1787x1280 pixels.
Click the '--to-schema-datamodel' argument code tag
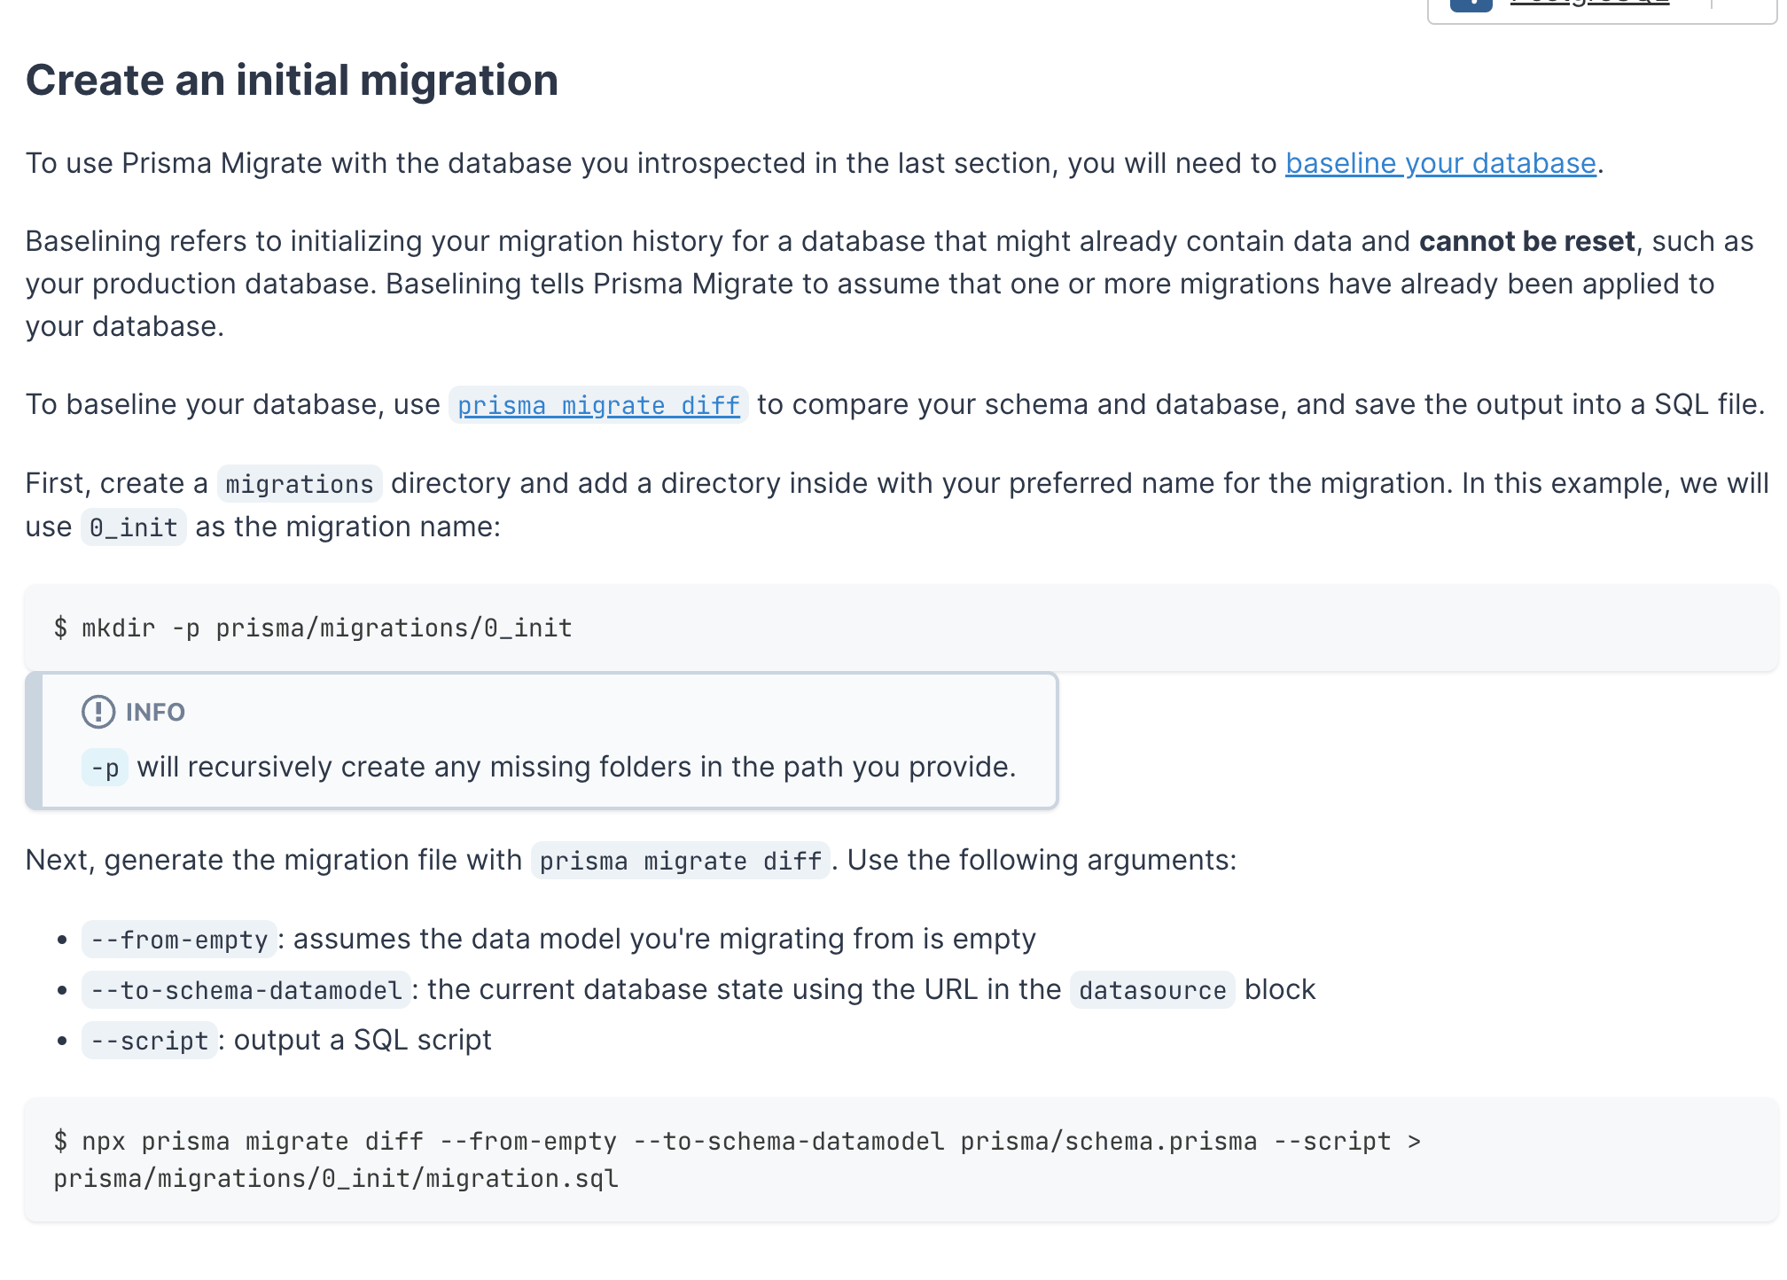(x=246, y=991)
